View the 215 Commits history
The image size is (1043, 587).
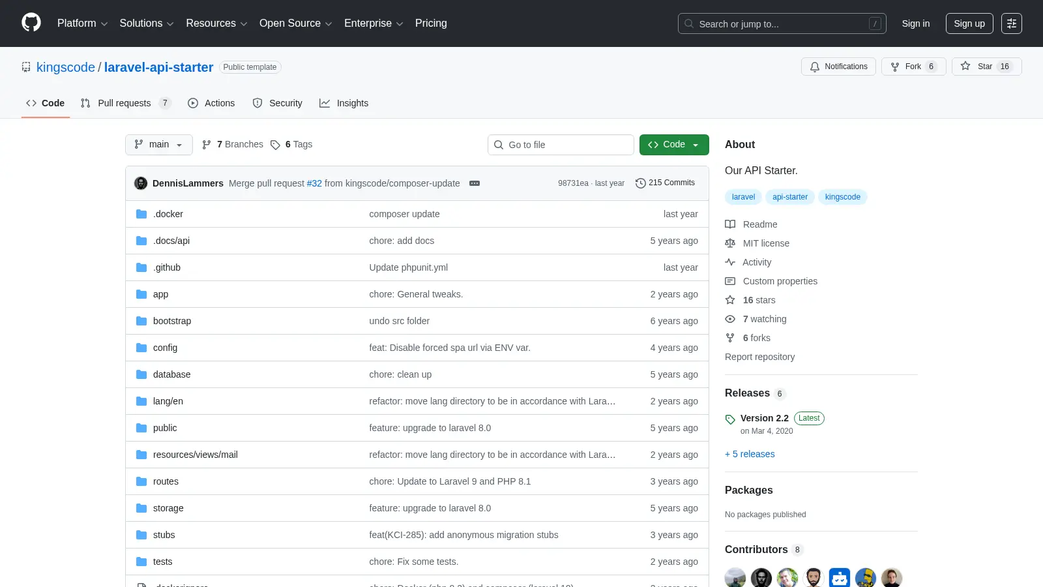pyautogui.click(x=666, y=183)
